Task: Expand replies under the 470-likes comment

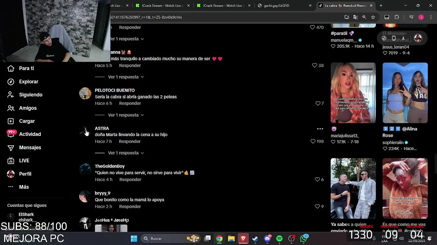Action: click(126, 39)
